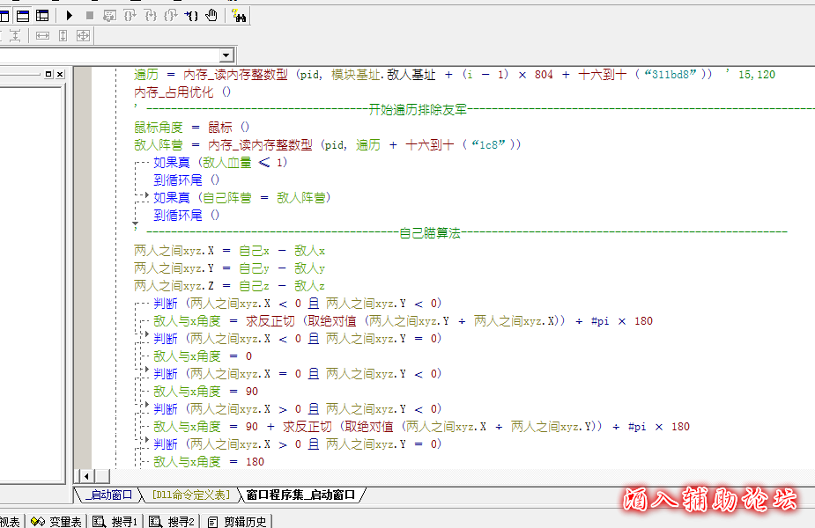This screenshot has width=815, height=528.
Task: Collapse the first 判断 branch block
Action: 137,304
